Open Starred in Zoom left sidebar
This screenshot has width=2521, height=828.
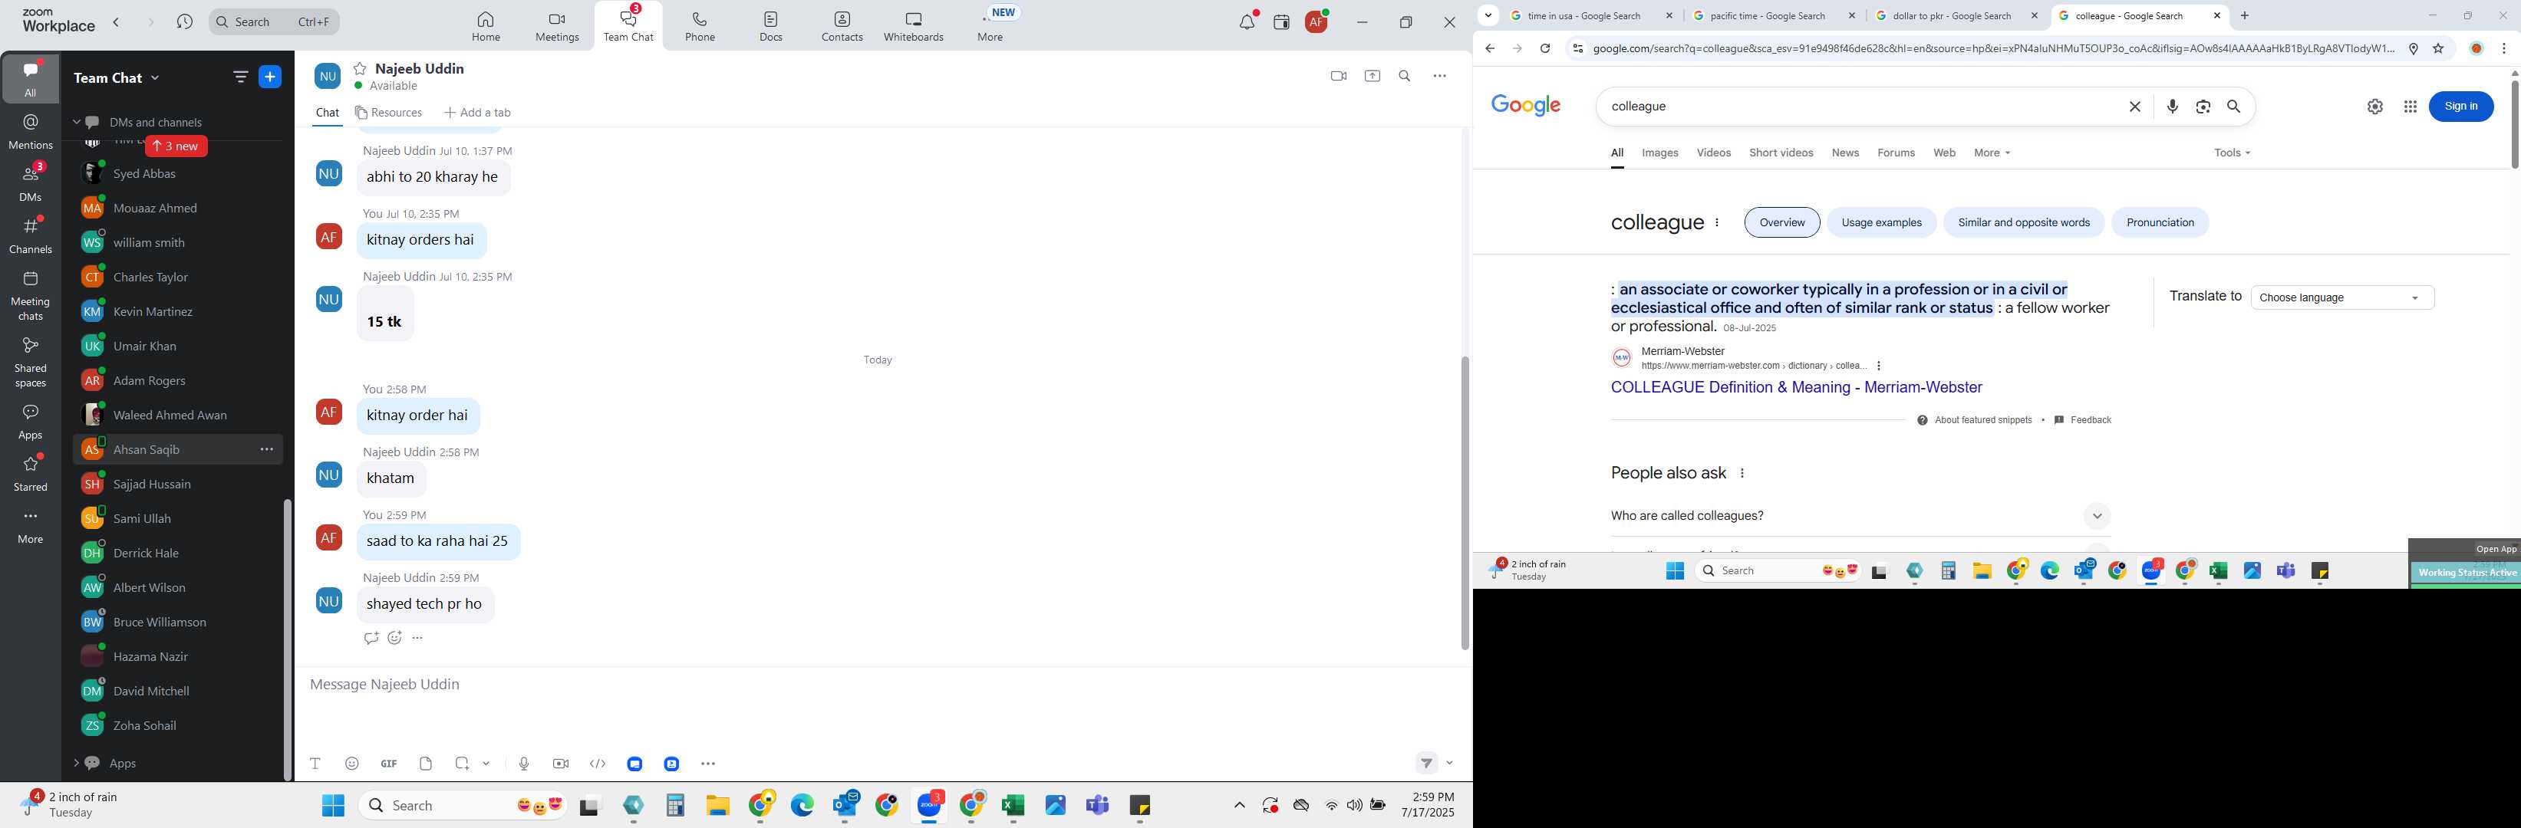click(x=31, y=473)
